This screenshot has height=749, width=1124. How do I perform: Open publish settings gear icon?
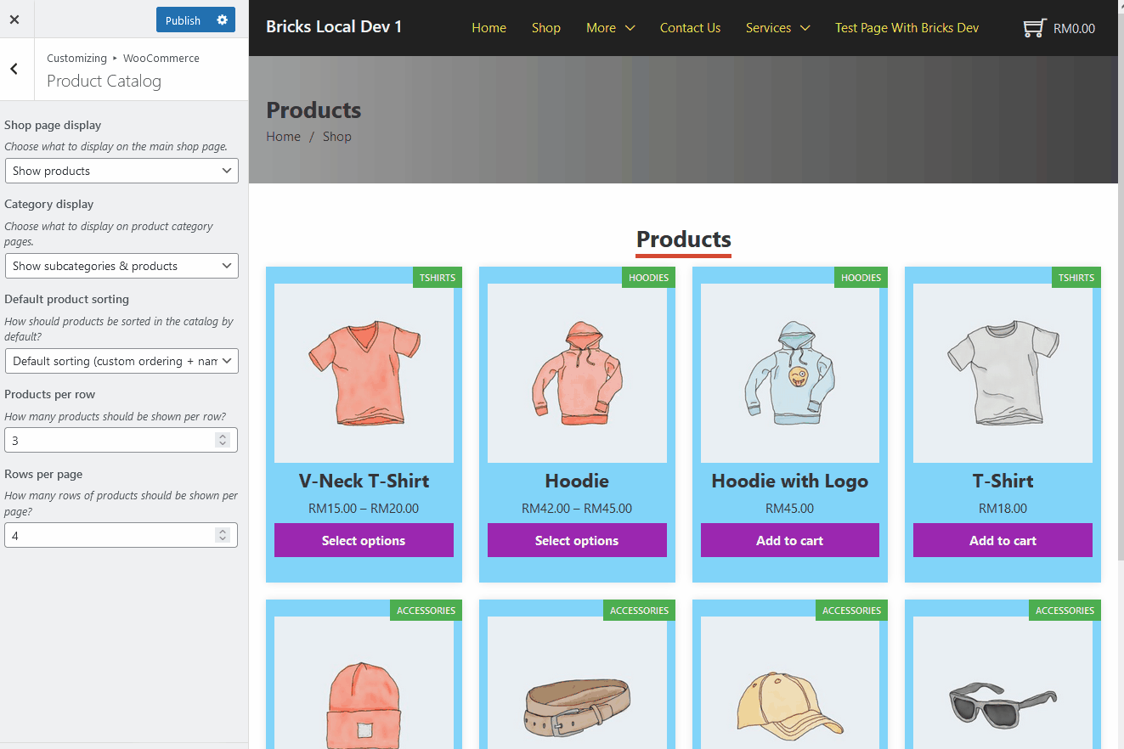[222, 20]
